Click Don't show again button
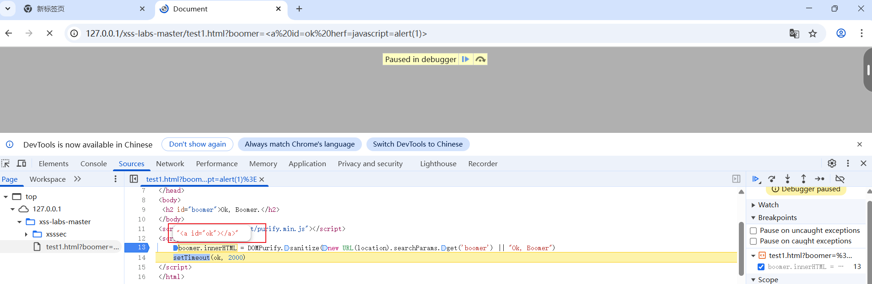This screenshot has width=872, height=284. 198,144
